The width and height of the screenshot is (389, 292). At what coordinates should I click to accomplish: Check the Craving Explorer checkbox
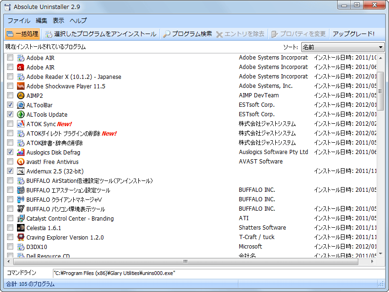click(x=10, y=237)
